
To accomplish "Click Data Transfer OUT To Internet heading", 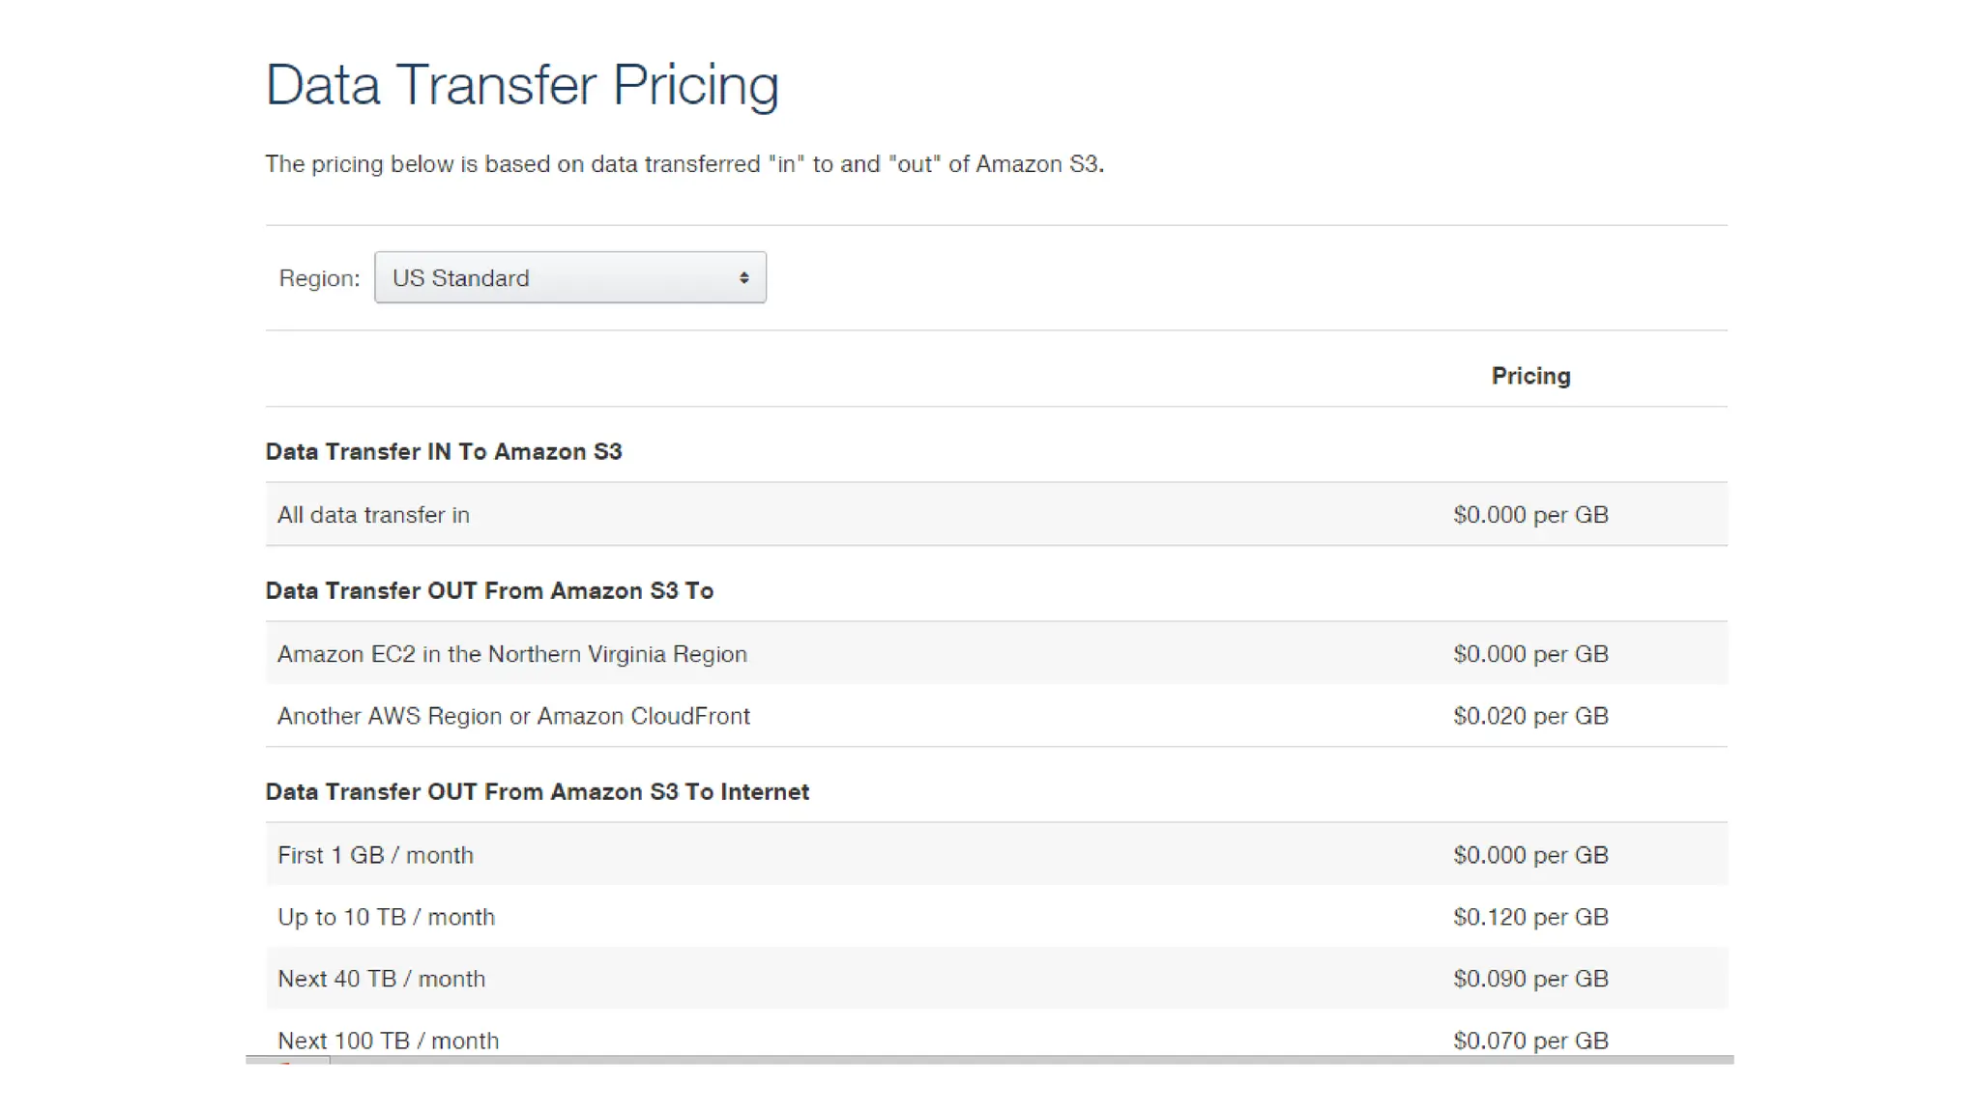I will [x=538, y=791].
